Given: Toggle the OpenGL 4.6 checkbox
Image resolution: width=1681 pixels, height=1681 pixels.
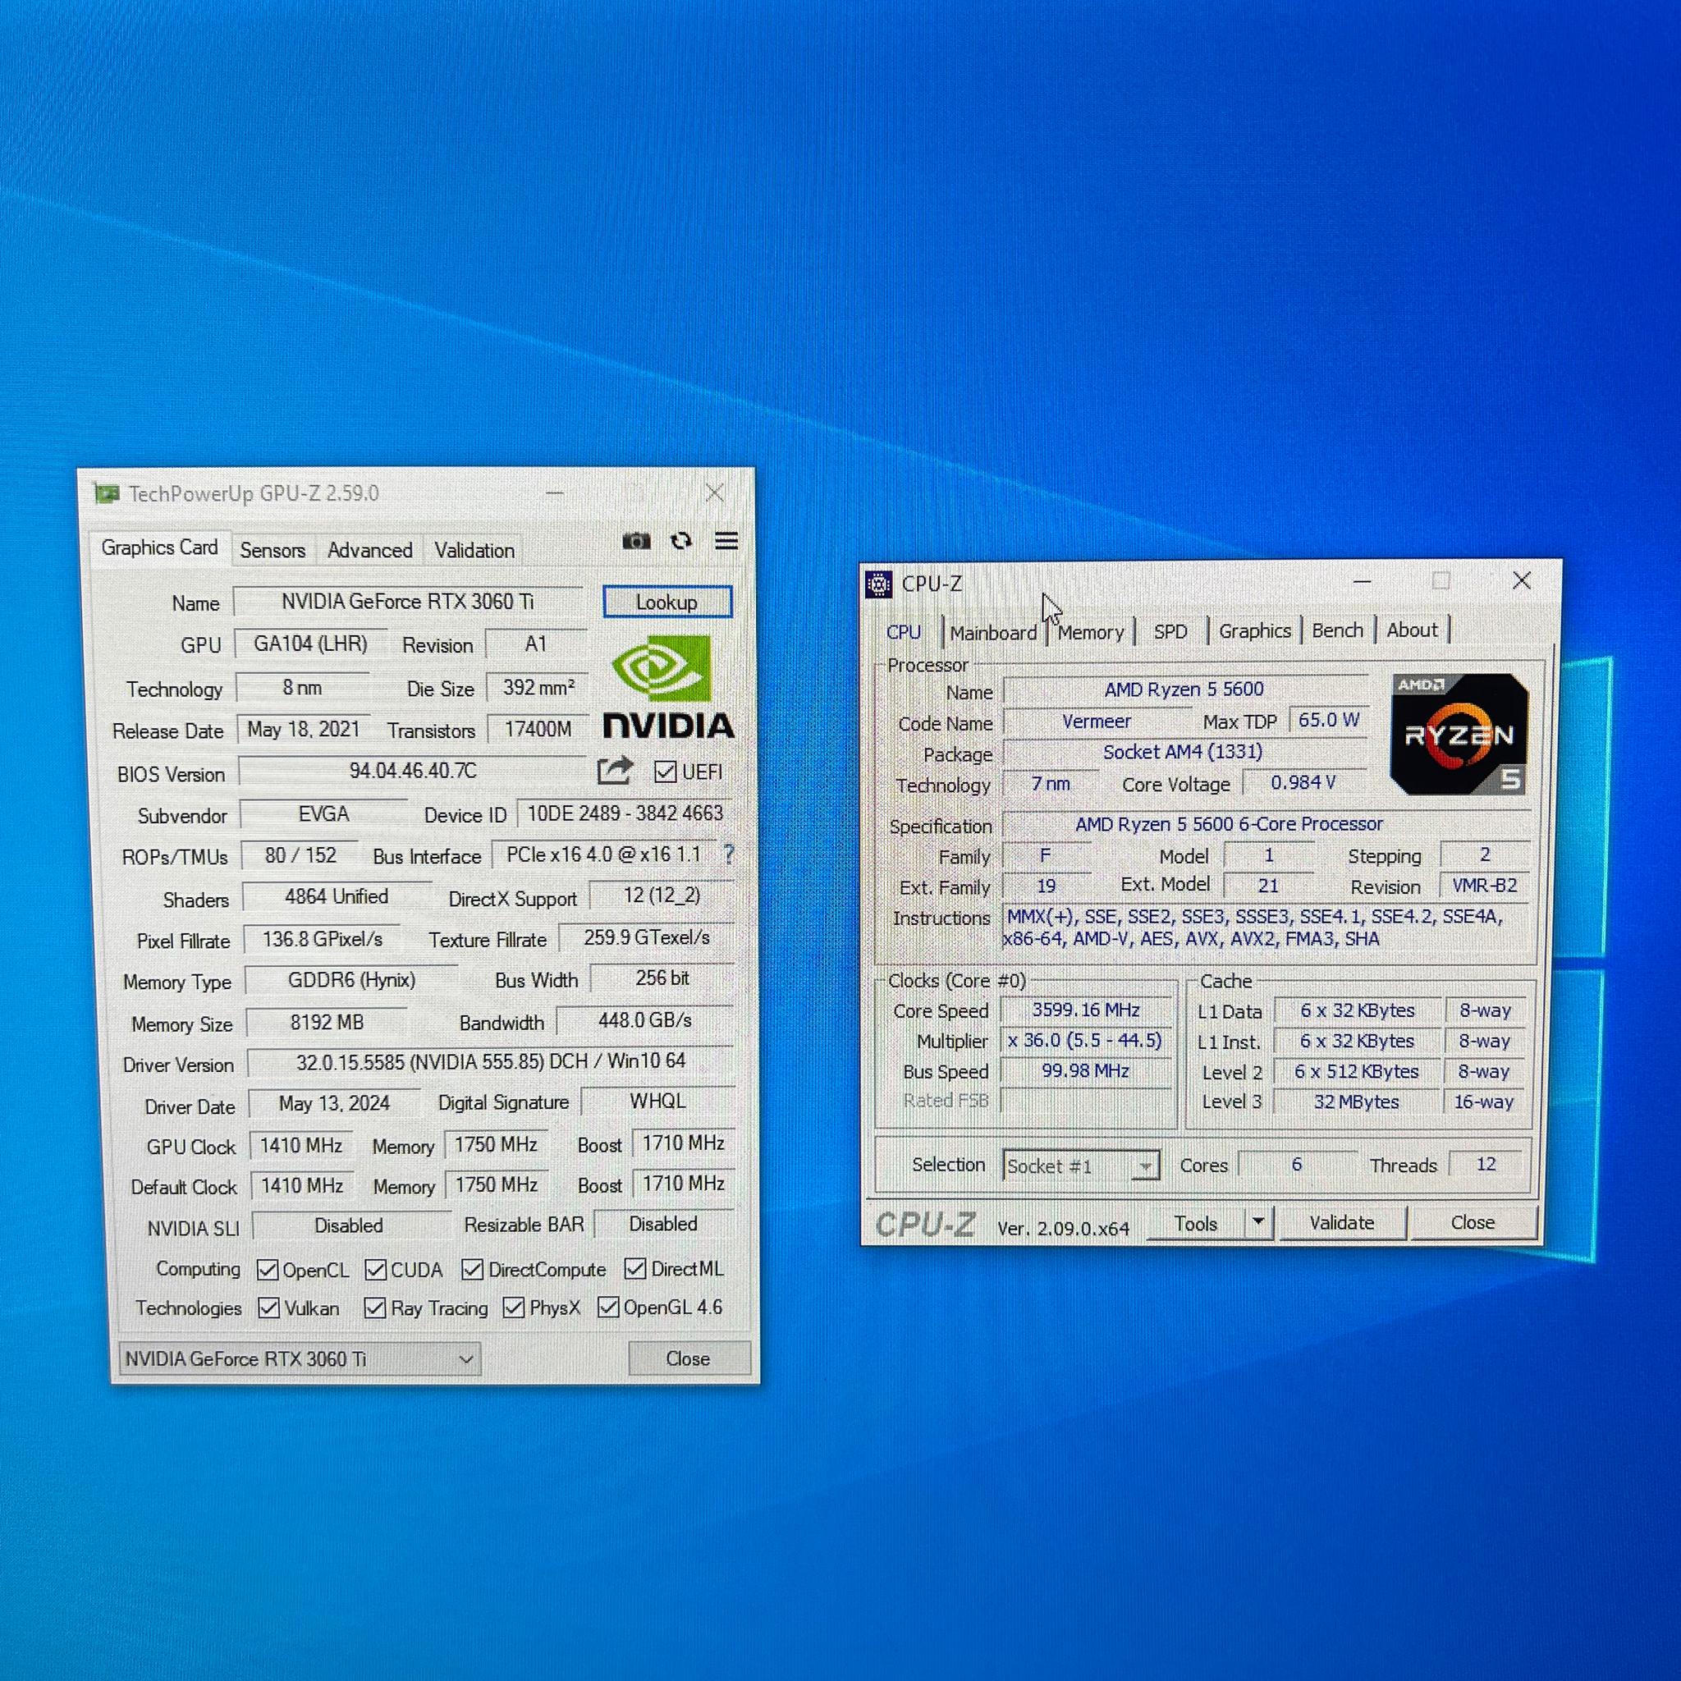Looking at the screenshot, I should pyautogui.click(x=608, y=1307).
